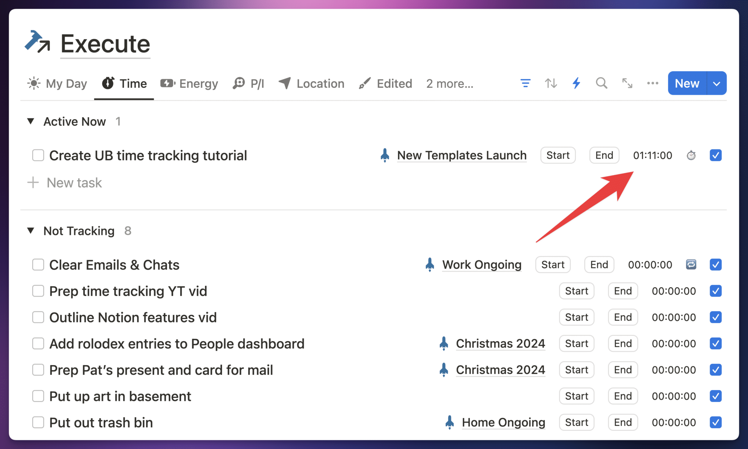This screenshot has width=748, height=449.
Task: Click the repeat icon on Clear Emails row
Action: pos(691,265)
